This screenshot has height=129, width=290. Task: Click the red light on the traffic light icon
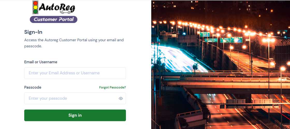click(x=35, y=3)
